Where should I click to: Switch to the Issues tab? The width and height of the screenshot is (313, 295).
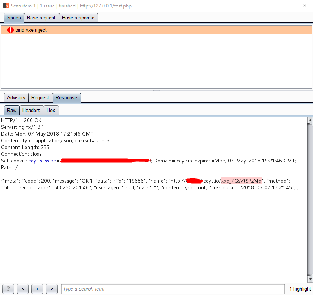14,18
